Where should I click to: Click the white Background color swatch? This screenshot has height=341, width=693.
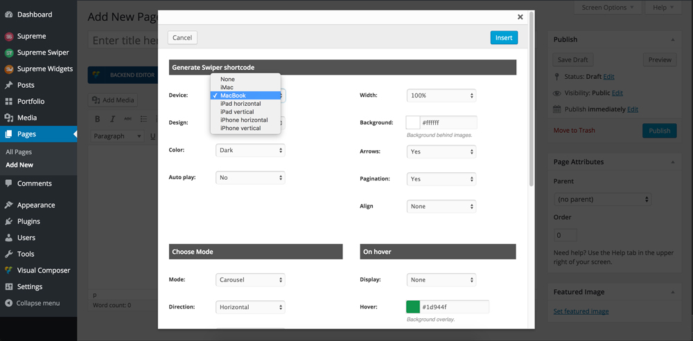(413, 122)
